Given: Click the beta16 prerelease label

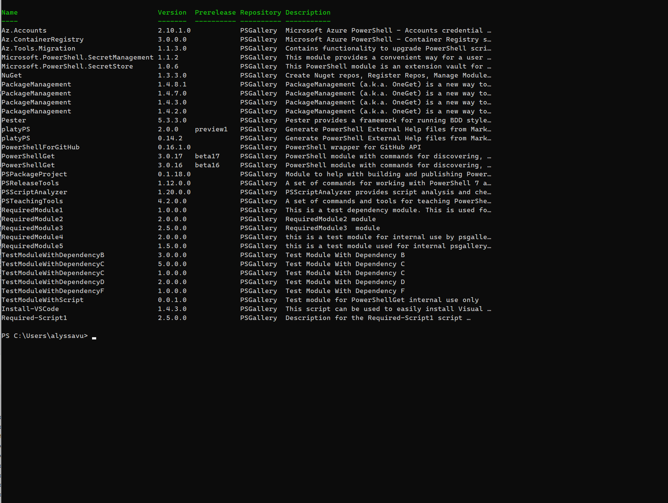Looking at the screenshot, I should click(x=207, y=165).
